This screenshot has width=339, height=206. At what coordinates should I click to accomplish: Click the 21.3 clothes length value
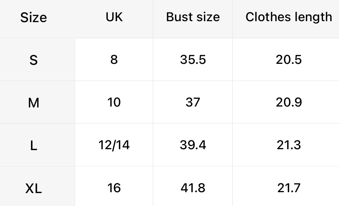(x=289, y=145)
